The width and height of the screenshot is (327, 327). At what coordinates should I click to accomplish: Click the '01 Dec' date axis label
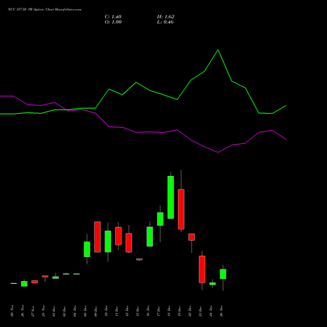[54, 311]
